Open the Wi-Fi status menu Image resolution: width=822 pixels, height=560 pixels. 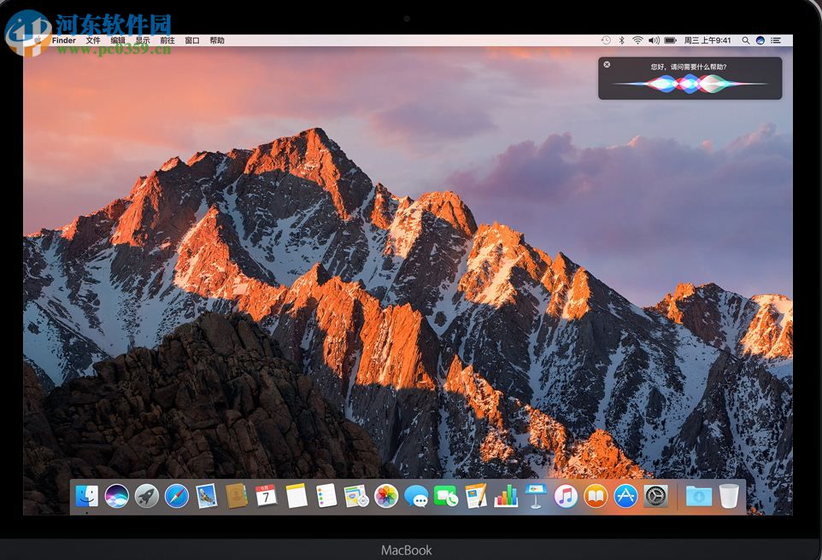click(637, 40)
